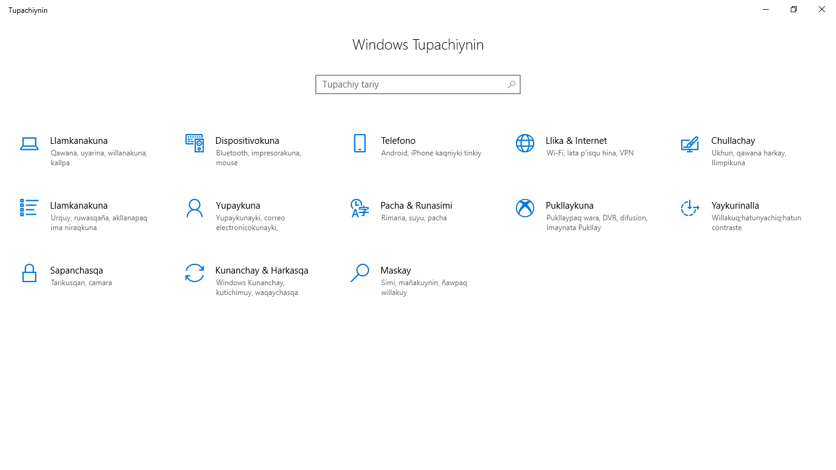Click the Maskay magnifier icon
This screenshot has width=836, height=470.
360,273
